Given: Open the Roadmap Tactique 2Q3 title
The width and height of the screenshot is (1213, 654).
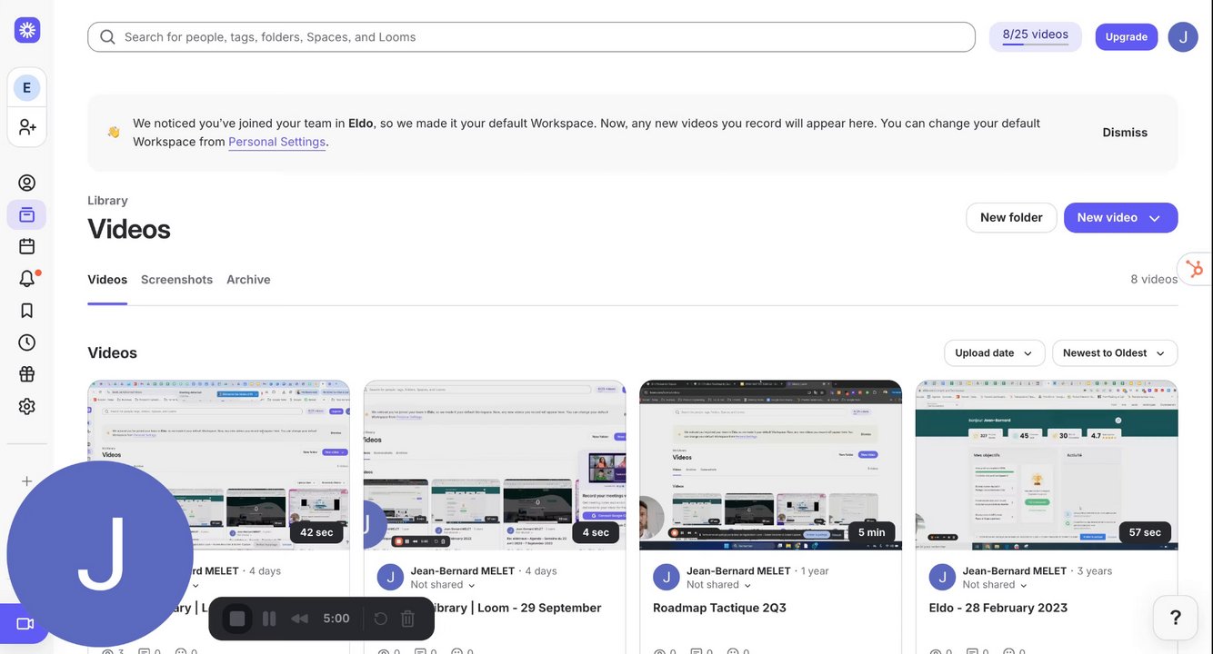Looking at the screenshot, I should [x=719, y=608].
